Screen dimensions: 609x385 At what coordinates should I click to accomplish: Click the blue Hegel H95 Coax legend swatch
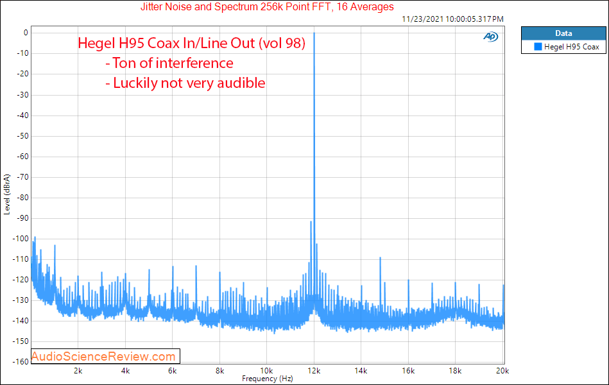click(x=538, y=47)
